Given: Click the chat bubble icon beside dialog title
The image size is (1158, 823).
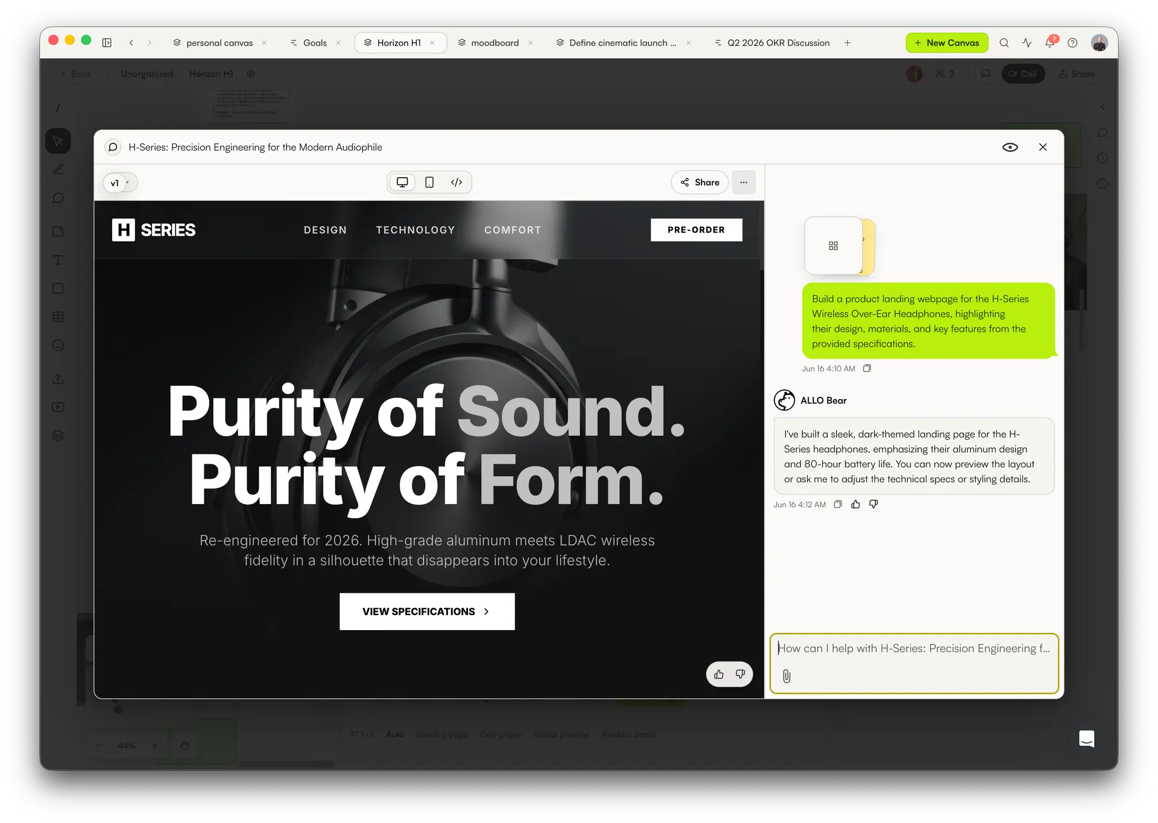Looking at the screenshot, I should 113,147.
